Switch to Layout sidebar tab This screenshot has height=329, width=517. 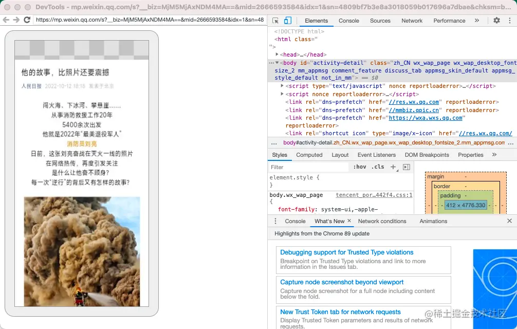click(340, 155)
